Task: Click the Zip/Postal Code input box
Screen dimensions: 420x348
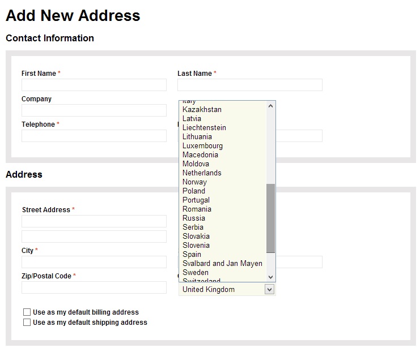Action: pos(94,288)
